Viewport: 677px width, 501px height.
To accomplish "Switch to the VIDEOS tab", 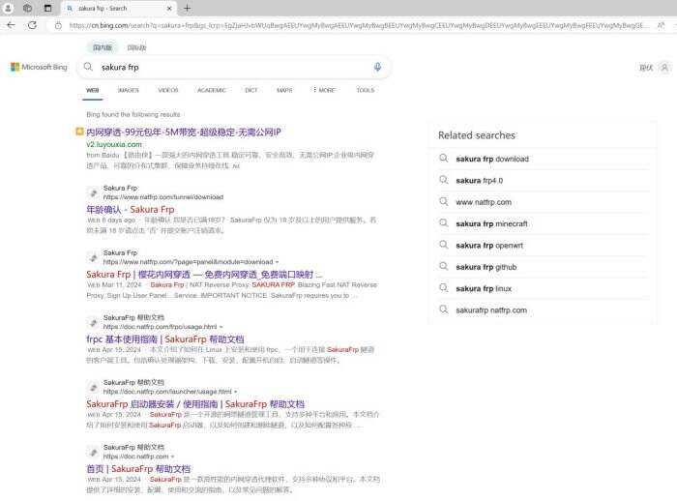I will pyautogui.click(x=168, y=90).
